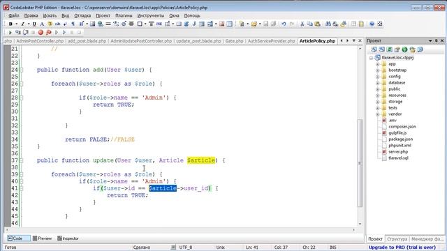Toggle breakpoint with the red circle icon
The height and width of the screenshot is (251, 447).
[41, 33]
